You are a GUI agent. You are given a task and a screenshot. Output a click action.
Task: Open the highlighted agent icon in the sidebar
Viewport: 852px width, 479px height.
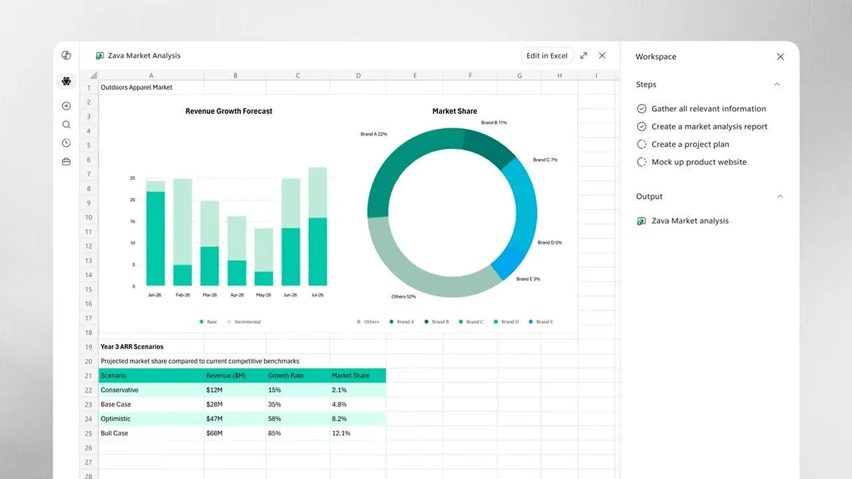tap(66, 81)
